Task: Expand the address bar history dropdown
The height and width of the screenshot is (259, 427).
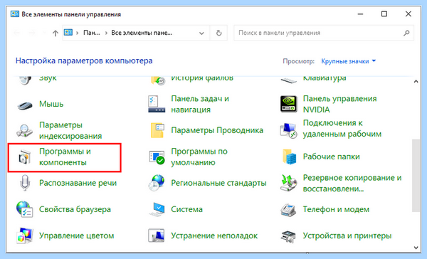Action: pyautogui.click(x=201, y=33)
